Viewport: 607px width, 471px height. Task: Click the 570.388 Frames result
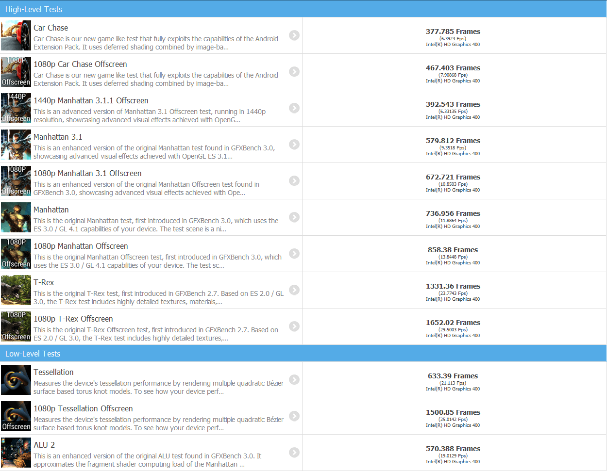(x=453, y=449)
